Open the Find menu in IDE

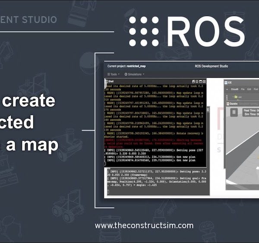(256, 89)
